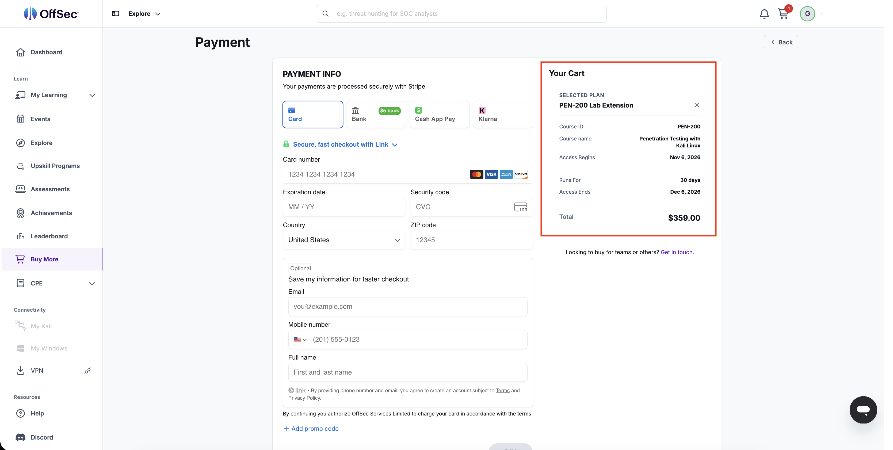Click the green lock icon
The image size is (893, 450).
tap(286, 144)
